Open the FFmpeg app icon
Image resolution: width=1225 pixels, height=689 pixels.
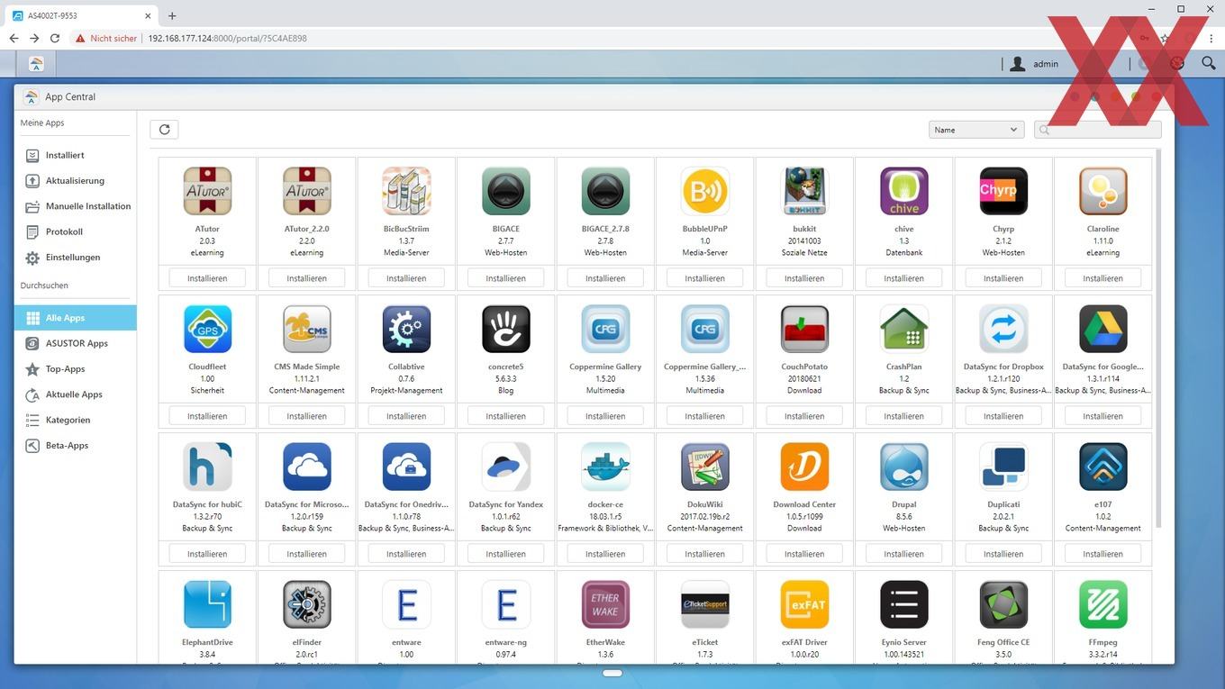pos(1102,604)
